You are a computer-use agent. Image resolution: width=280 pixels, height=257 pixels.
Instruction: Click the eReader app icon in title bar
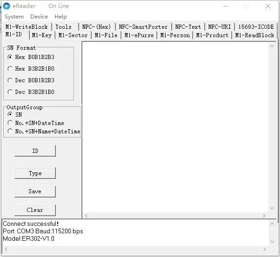tap(7, 6)
